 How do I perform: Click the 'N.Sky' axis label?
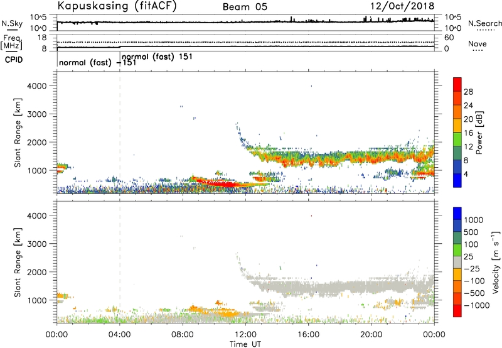coord(12,23)
